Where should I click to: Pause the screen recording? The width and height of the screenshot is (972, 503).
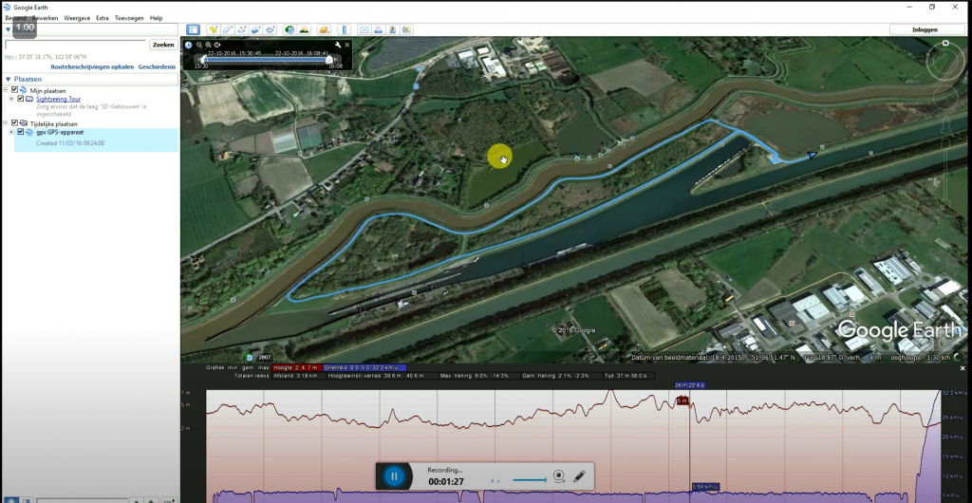pos(394,476)
